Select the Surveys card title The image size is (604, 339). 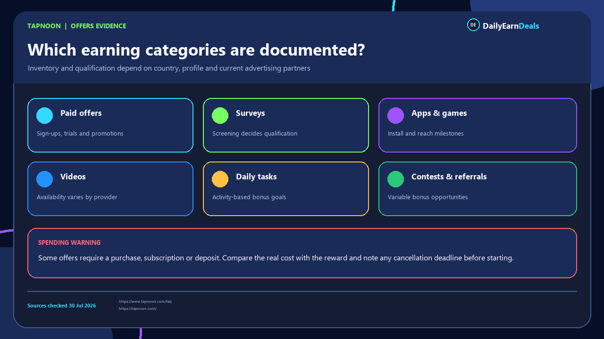[251, 113]
